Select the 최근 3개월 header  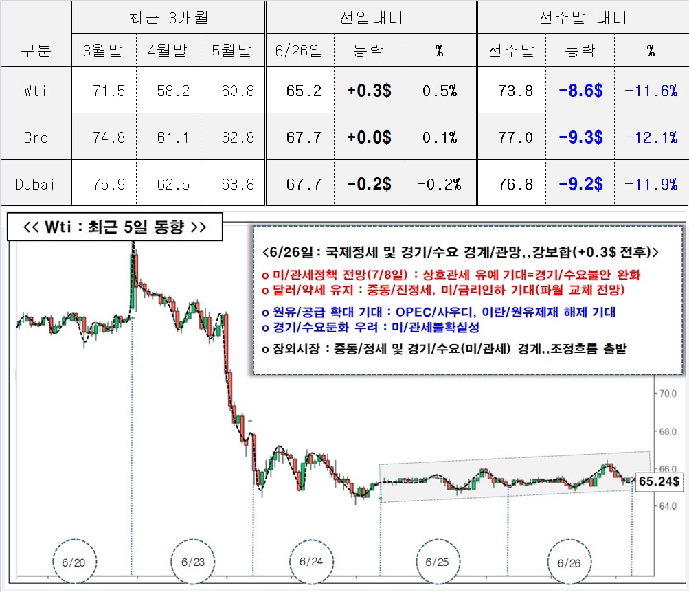coord(168,18)
